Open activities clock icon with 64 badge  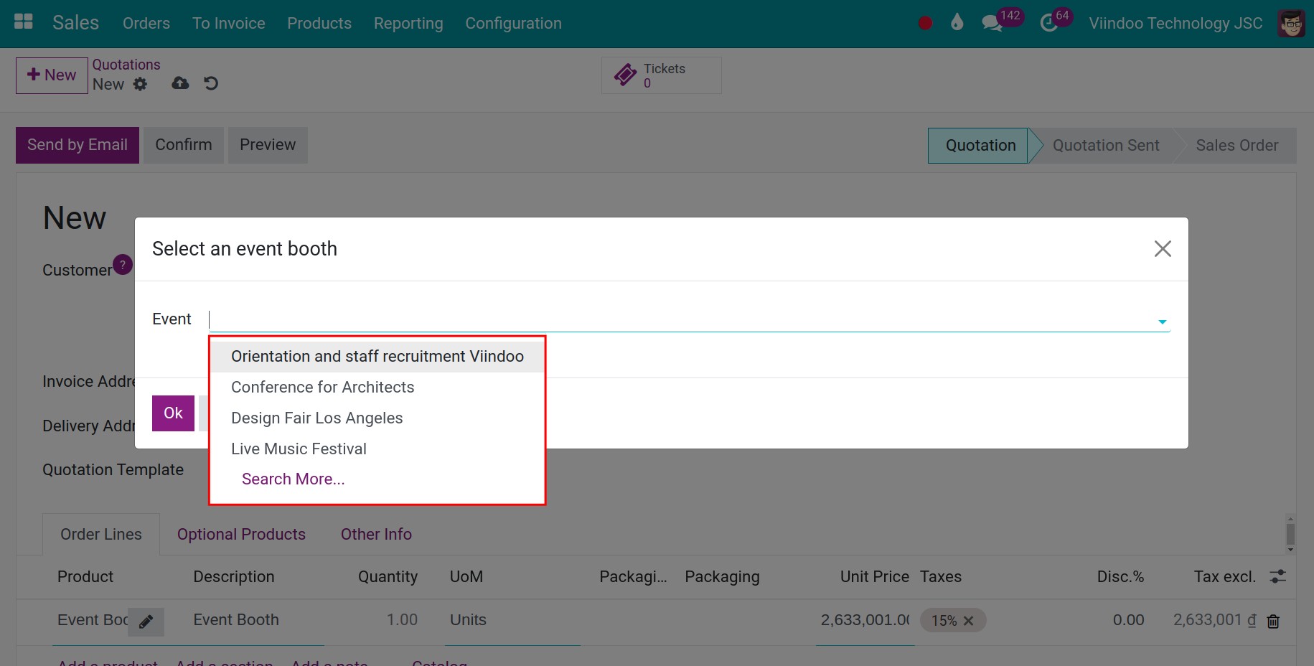pyautogui.click(x=1048, y=24)
